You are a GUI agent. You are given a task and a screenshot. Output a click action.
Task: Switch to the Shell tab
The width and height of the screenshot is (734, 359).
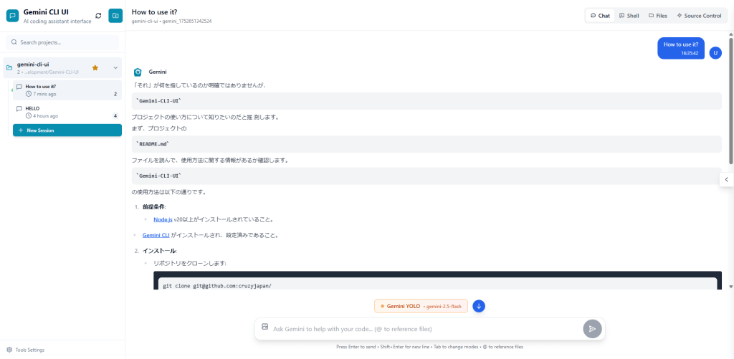tap(629, 16)
